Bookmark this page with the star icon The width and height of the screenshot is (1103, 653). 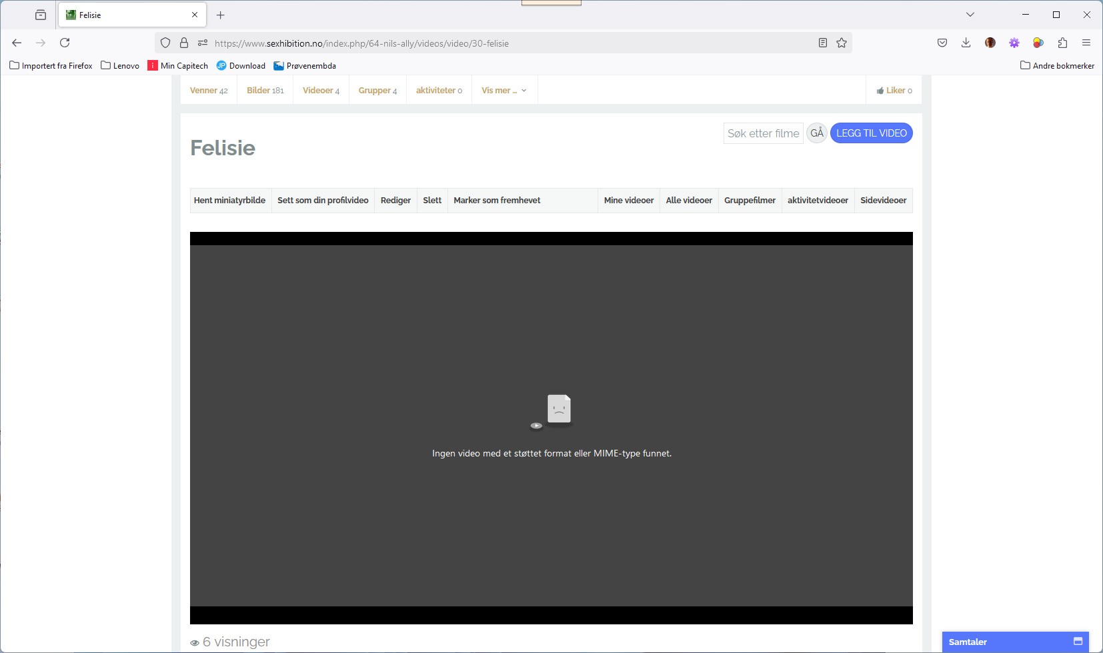[842, 43]
